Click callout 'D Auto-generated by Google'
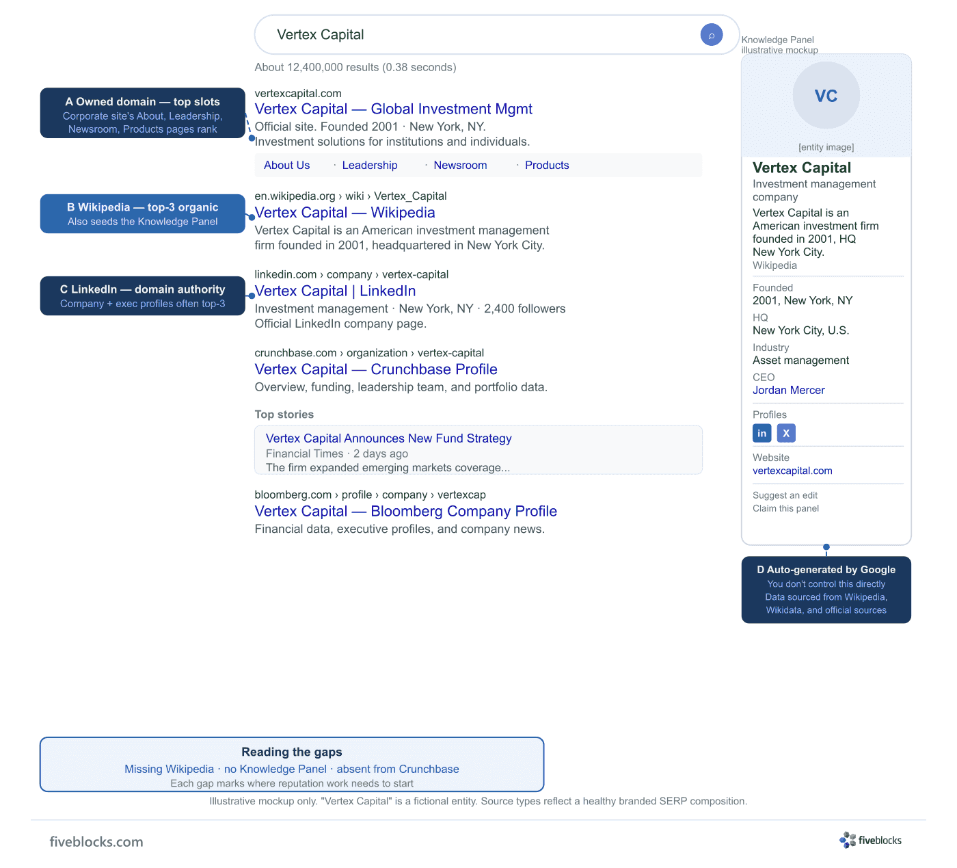The width and height of the screenshot is (957, 868). [826, 590]
